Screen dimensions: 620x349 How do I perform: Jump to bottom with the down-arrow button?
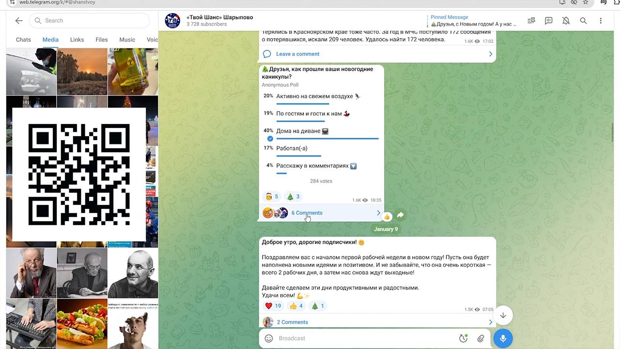point(503,315)
